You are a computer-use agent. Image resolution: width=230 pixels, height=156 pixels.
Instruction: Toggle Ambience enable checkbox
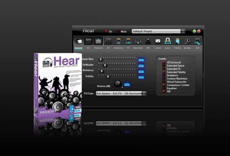click(164, 75)
